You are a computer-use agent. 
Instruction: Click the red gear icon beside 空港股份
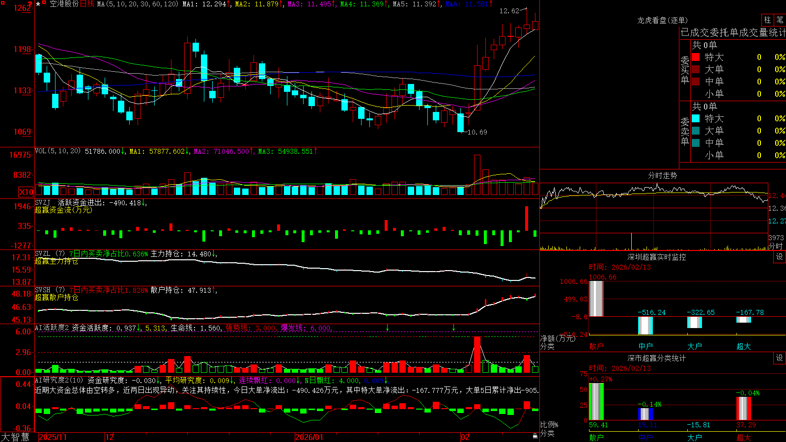(45, 3)
